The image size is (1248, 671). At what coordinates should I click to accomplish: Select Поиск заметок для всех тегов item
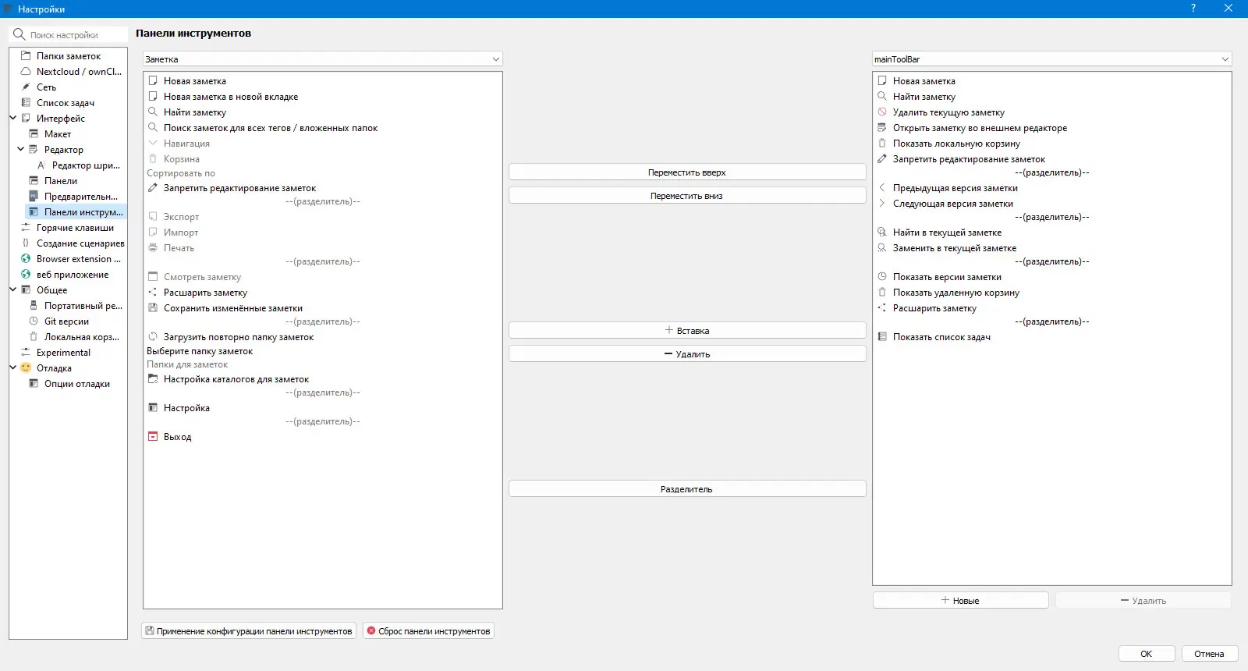(271, 128)
